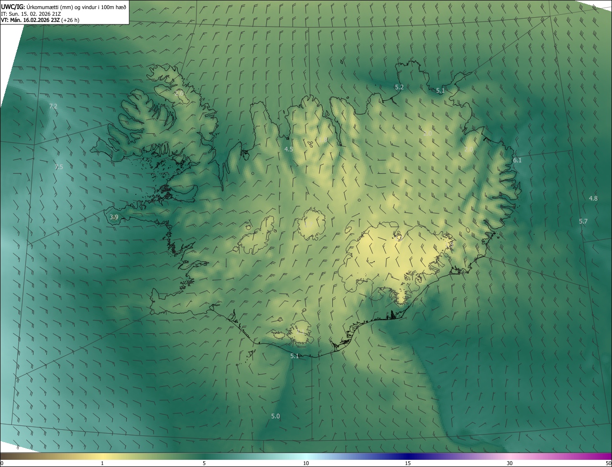Select the 3.9 label on Snæfellsnes peninsula

click(x=114, y=217)
